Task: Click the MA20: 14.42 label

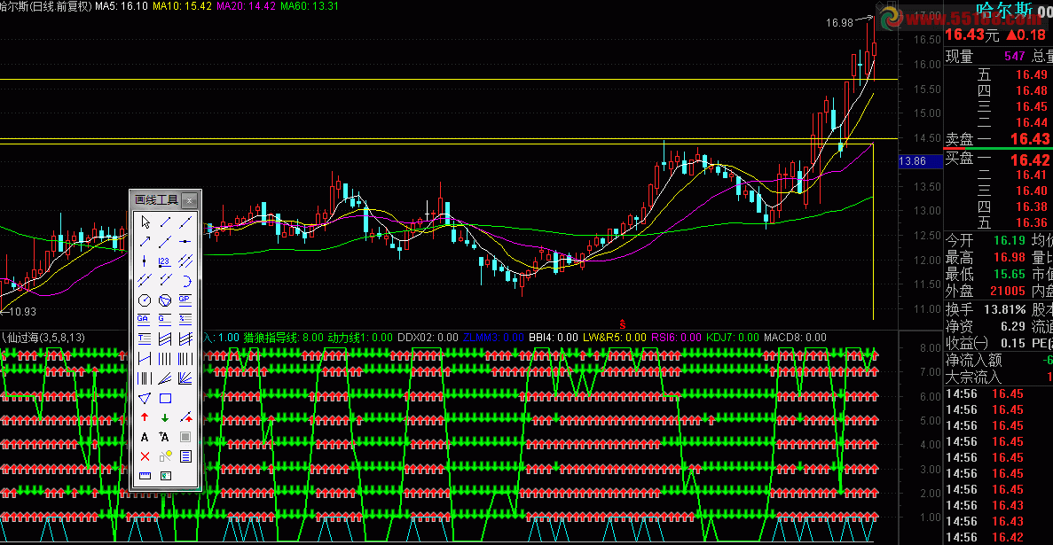Action: click(246, 6)
